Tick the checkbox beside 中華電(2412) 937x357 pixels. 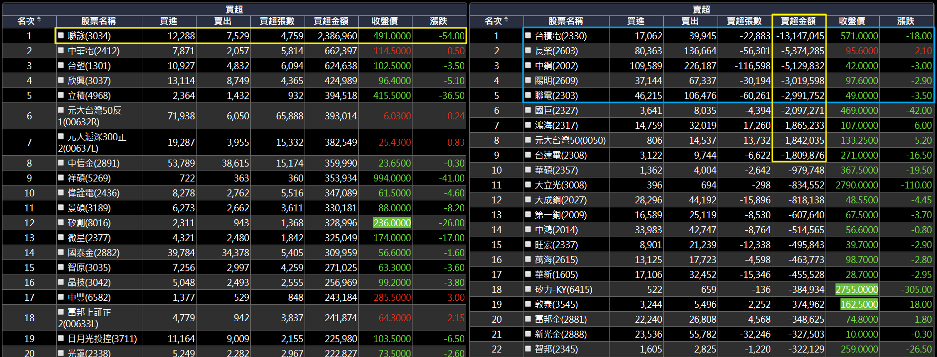pyautogui.click(x=61, y=50)
